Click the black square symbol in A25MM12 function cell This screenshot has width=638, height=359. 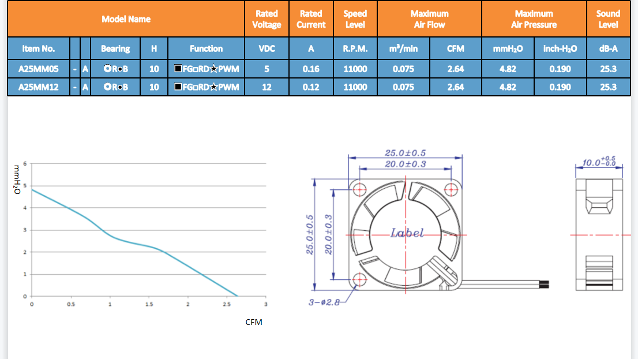tap(178, 87)
